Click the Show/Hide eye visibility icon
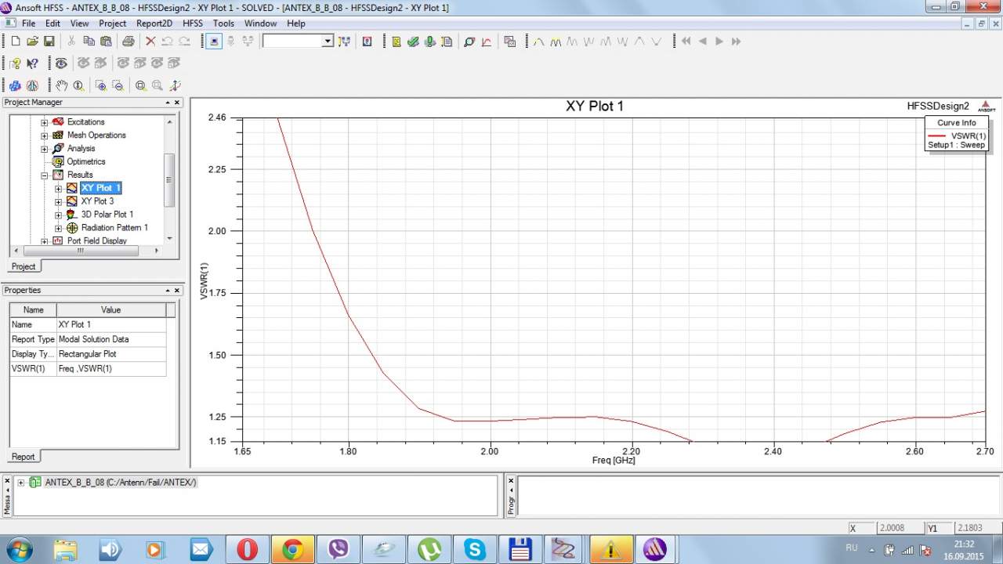 tap(60, 63)
